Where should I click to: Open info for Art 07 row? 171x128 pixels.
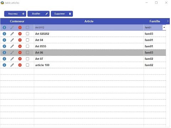4,59
